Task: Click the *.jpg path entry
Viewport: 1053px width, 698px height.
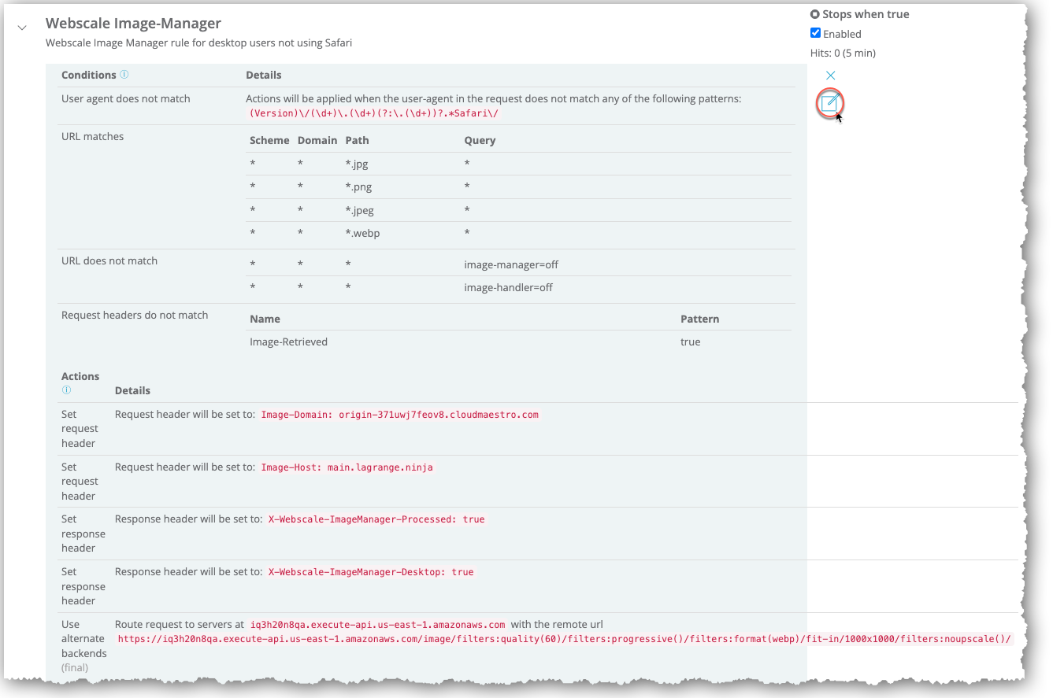Action: coord(357,164)
